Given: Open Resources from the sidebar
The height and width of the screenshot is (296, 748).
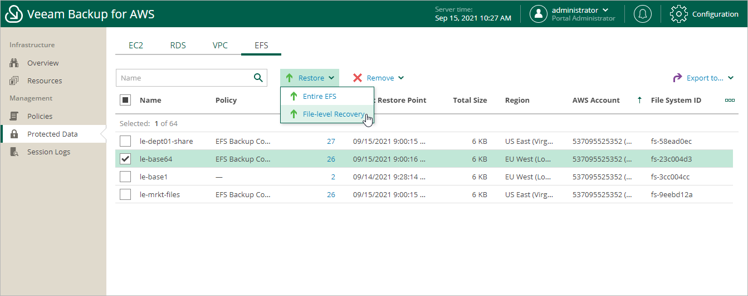Looking at the screenshot, I should pyautogui.click(x=45, y=81).
